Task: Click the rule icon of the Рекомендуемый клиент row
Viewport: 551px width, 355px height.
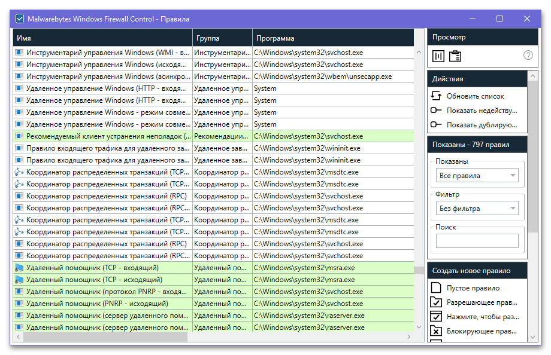Action: tap(19, 136)
